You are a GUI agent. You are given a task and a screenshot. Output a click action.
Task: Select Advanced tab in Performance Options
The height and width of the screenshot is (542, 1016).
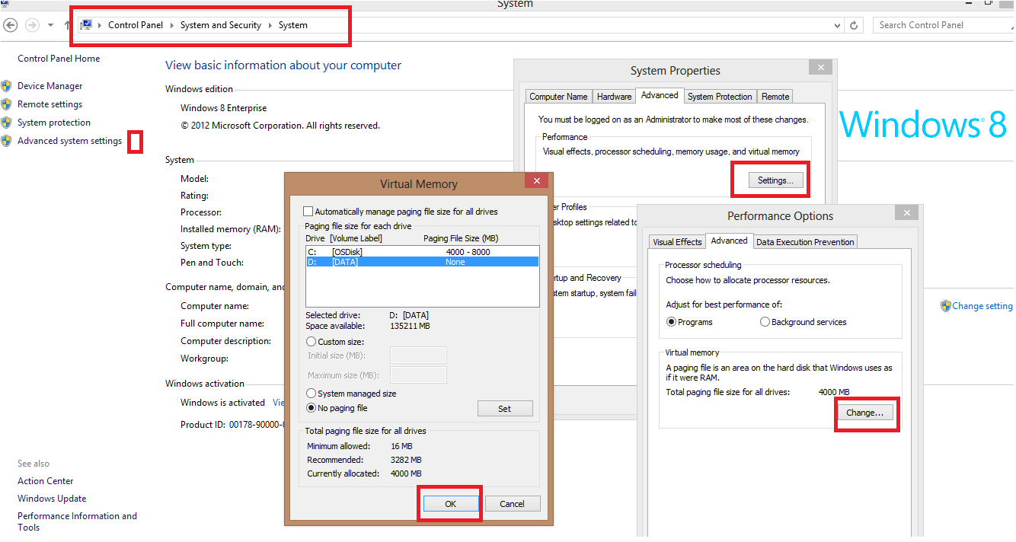(x=729, y=241)
